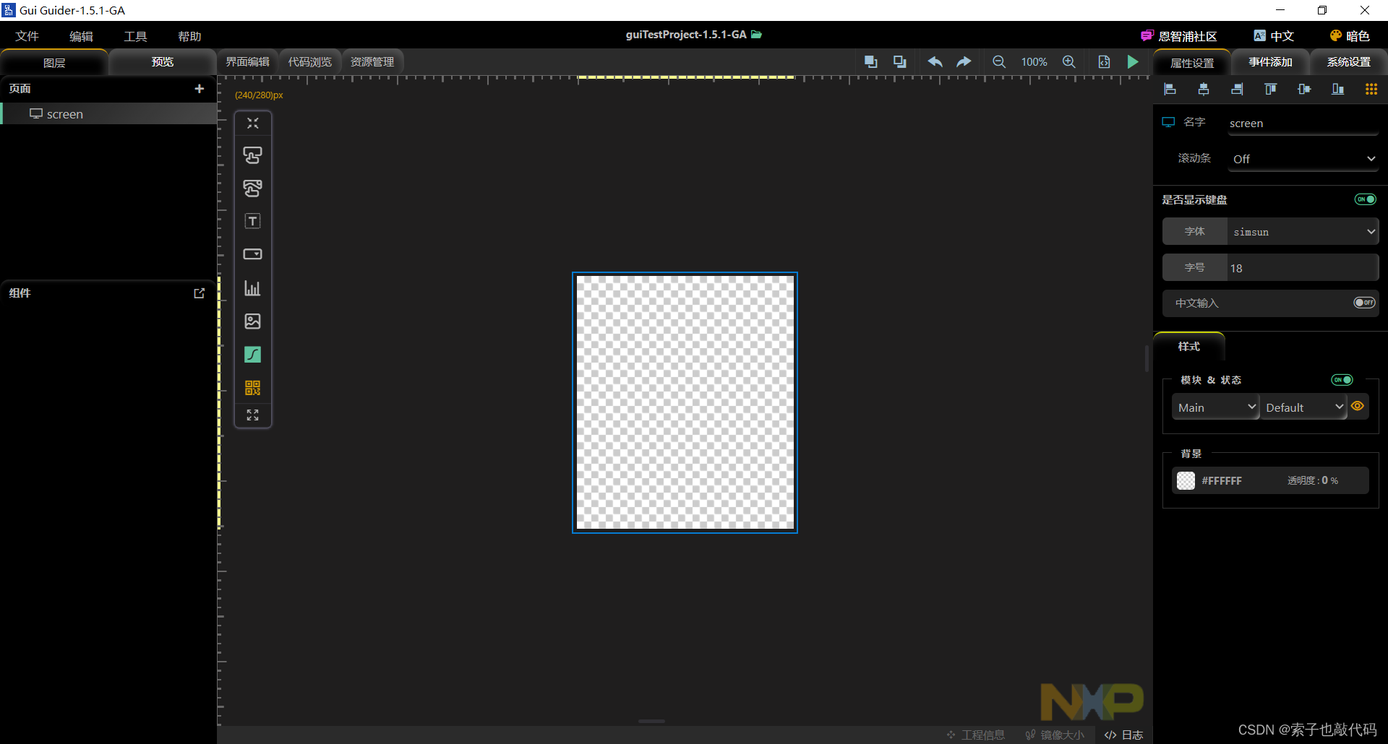Click the bring to front icon
Screen dimensions: 1388x744
click(x=871, y=62)
